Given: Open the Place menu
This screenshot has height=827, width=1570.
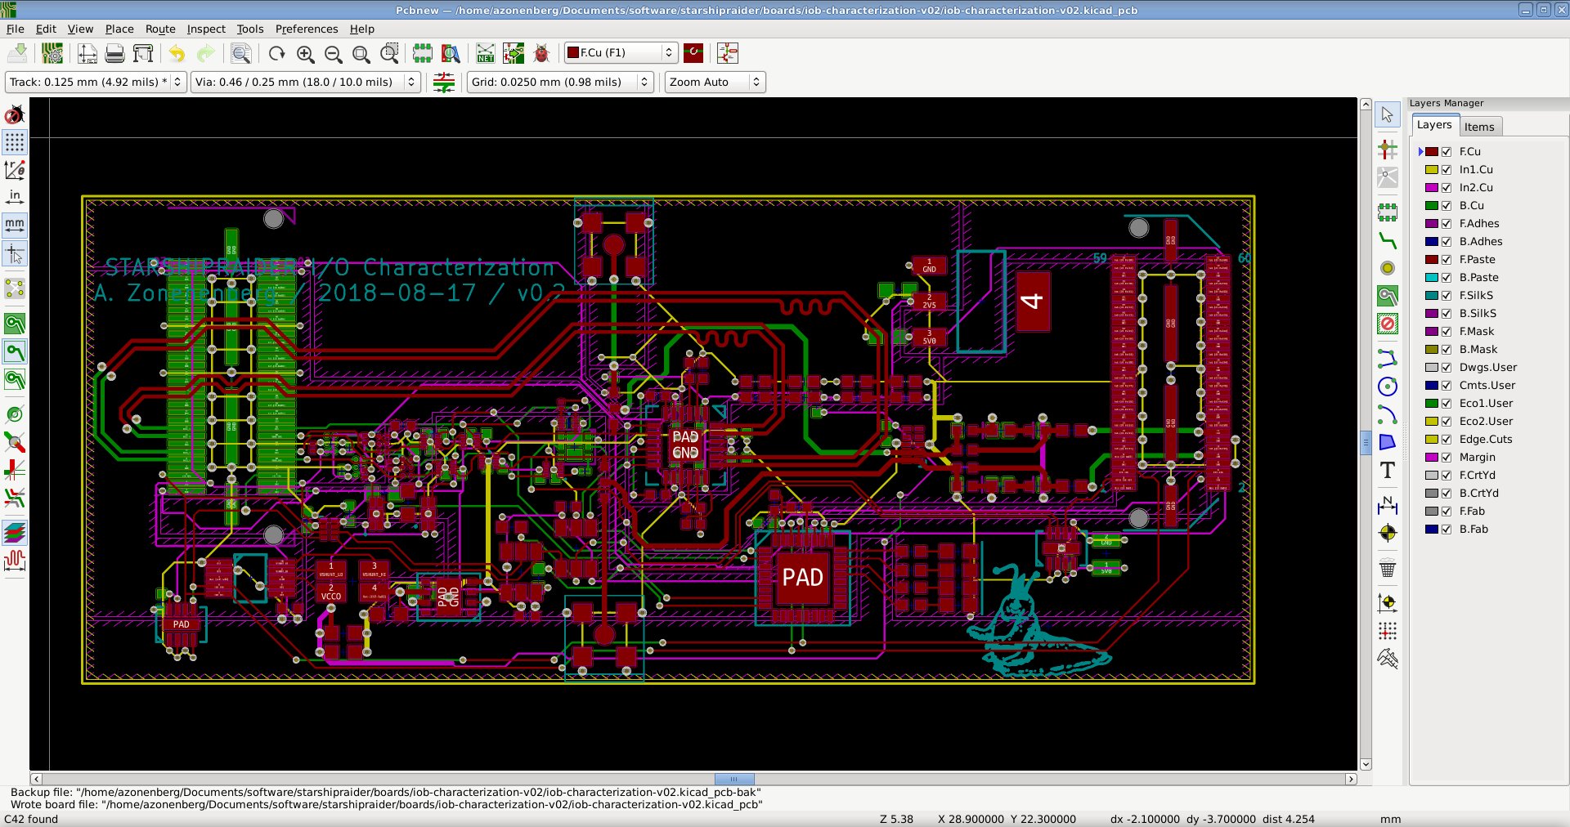Looking at the screenshot, I should click(119, 29).
